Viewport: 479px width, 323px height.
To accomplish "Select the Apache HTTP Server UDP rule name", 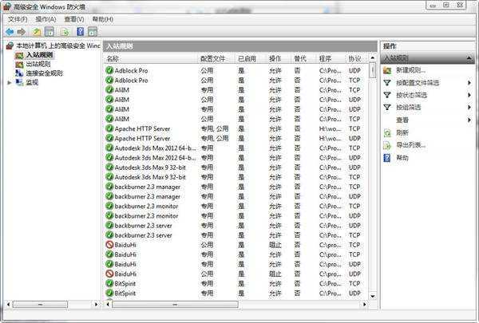I will 142,138.
